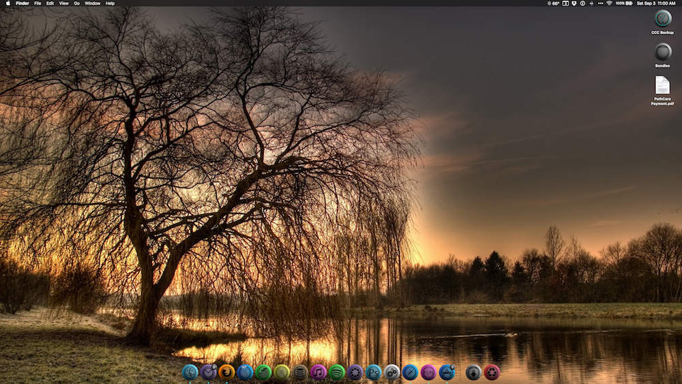
Task: Open the Trash in the dock
Action: tap(492, 372)
